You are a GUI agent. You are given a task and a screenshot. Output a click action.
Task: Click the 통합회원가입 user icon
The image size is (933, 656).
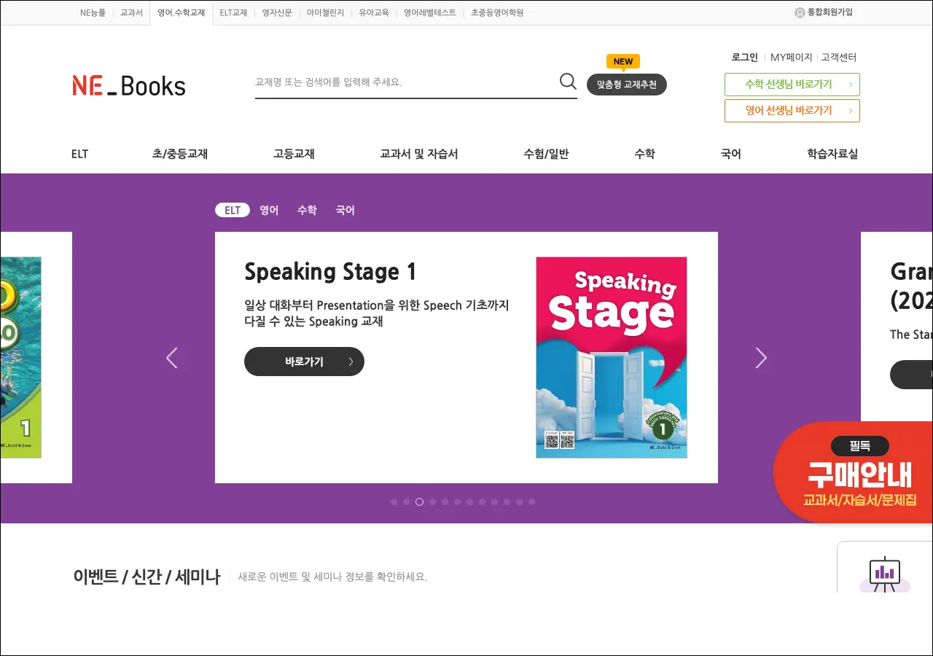(800, 12)
